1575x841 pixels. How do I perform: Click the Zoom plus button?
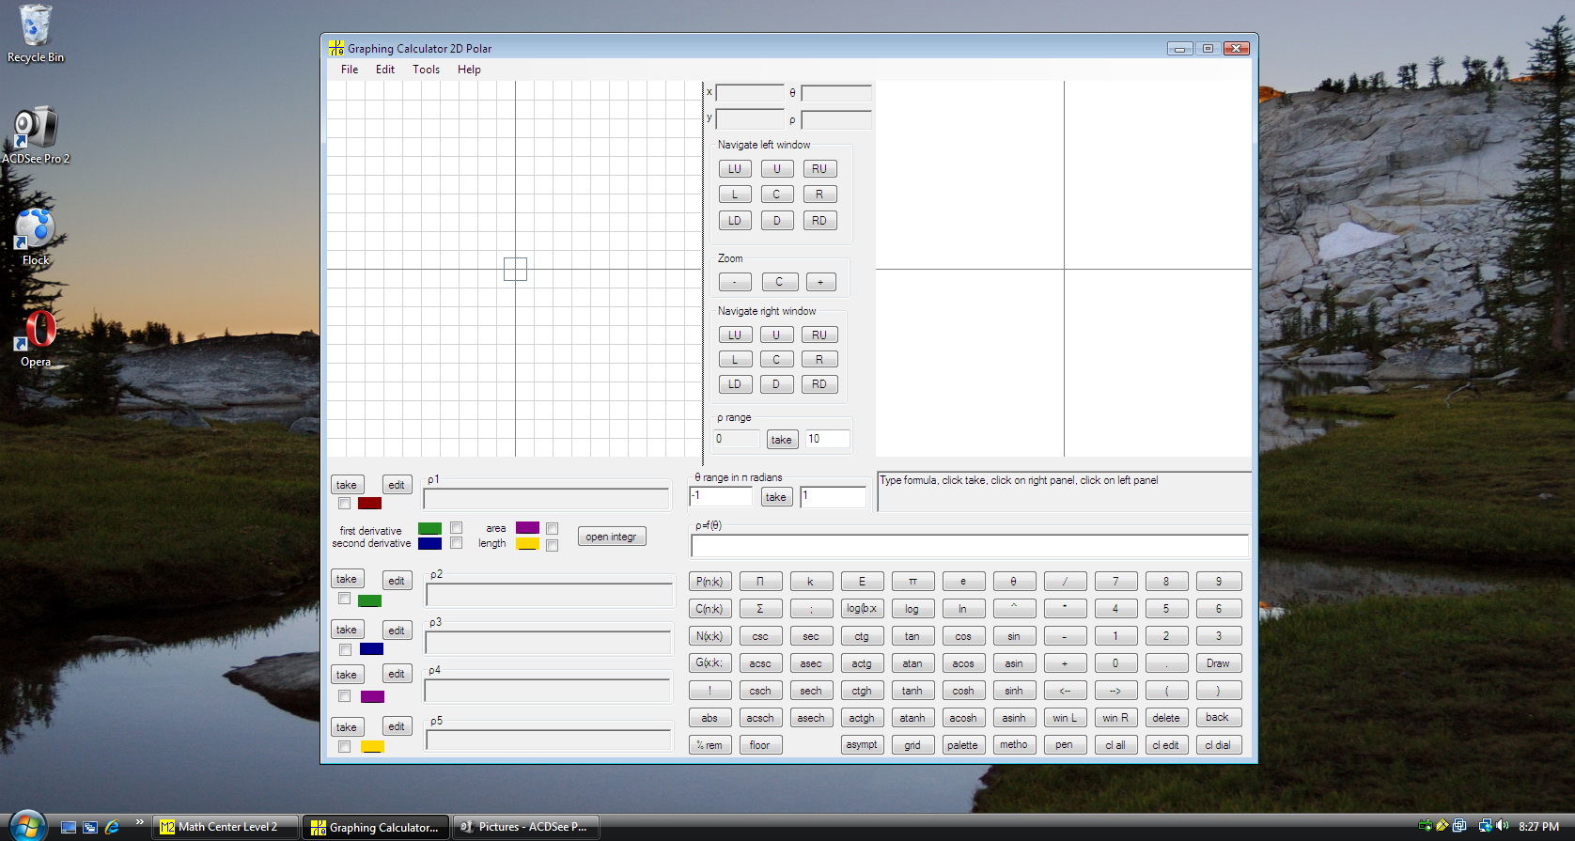(820, 282)
